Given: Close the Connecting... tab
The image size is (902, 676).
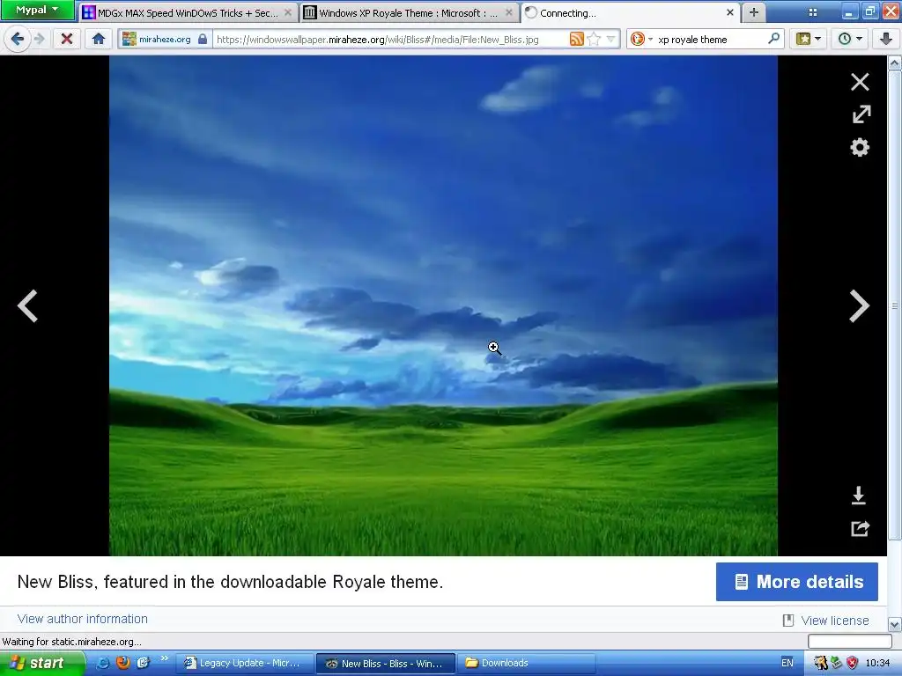Looking at the screenshot, I should (730, 12).
